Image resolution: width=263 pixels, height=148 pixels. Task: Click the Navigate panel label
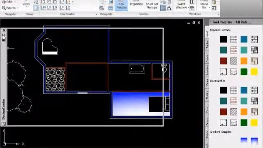(10, 14)
